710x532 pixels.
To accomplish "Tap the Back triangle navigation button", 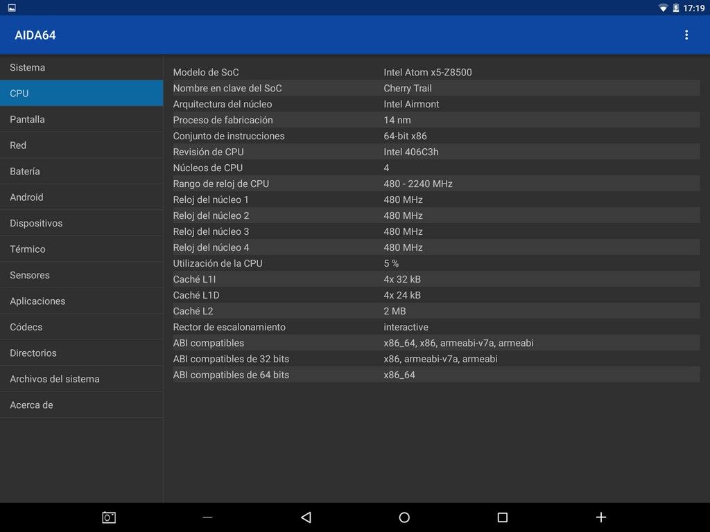I will coord(306,517).
